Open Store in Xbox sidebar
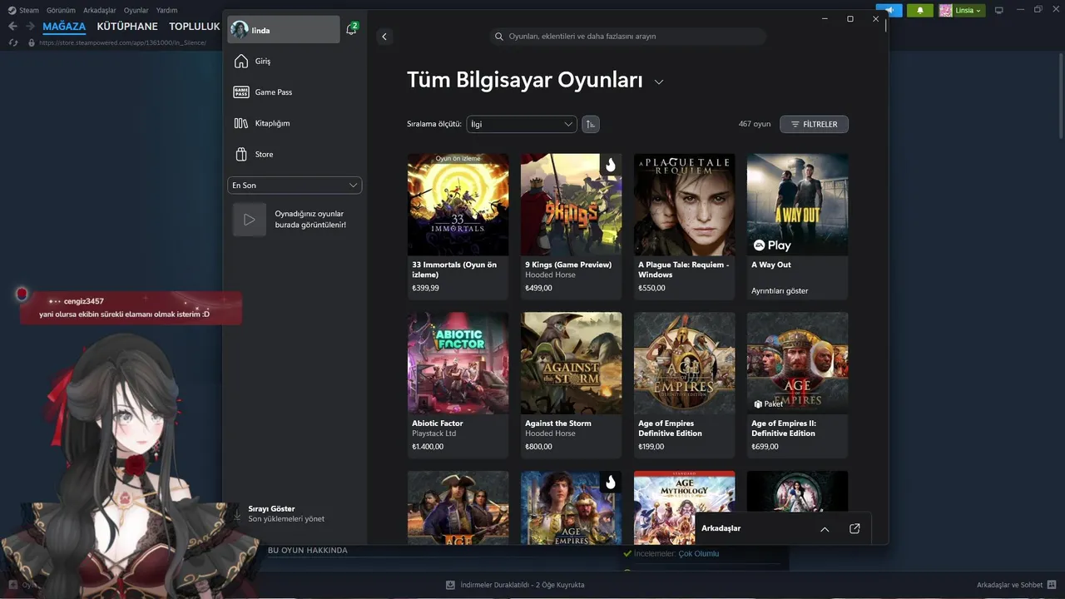 point(295,154)
